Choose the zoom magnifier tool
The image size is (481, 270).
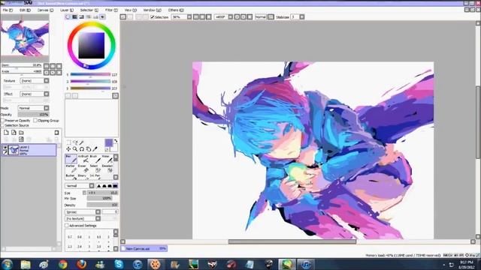75,149
